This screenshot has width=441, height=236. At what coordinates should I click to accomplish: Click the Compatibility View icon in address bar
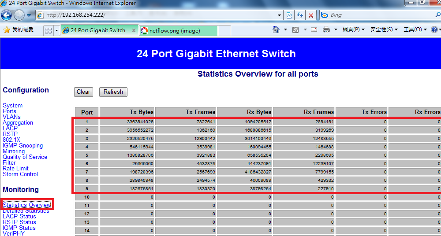289,15
